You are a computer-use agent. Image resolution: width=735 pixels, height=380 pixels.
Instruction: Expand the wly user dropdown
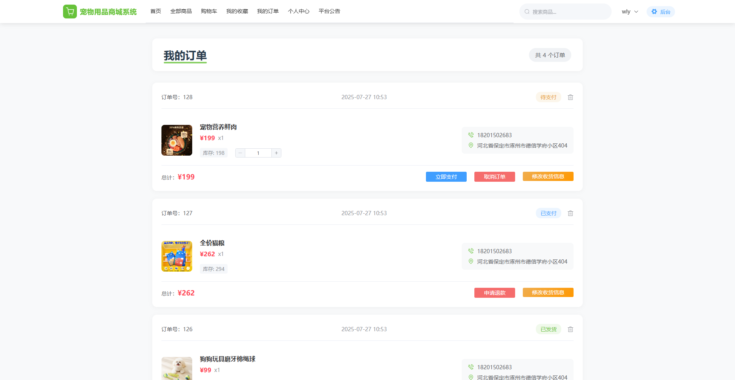point(630,12)
